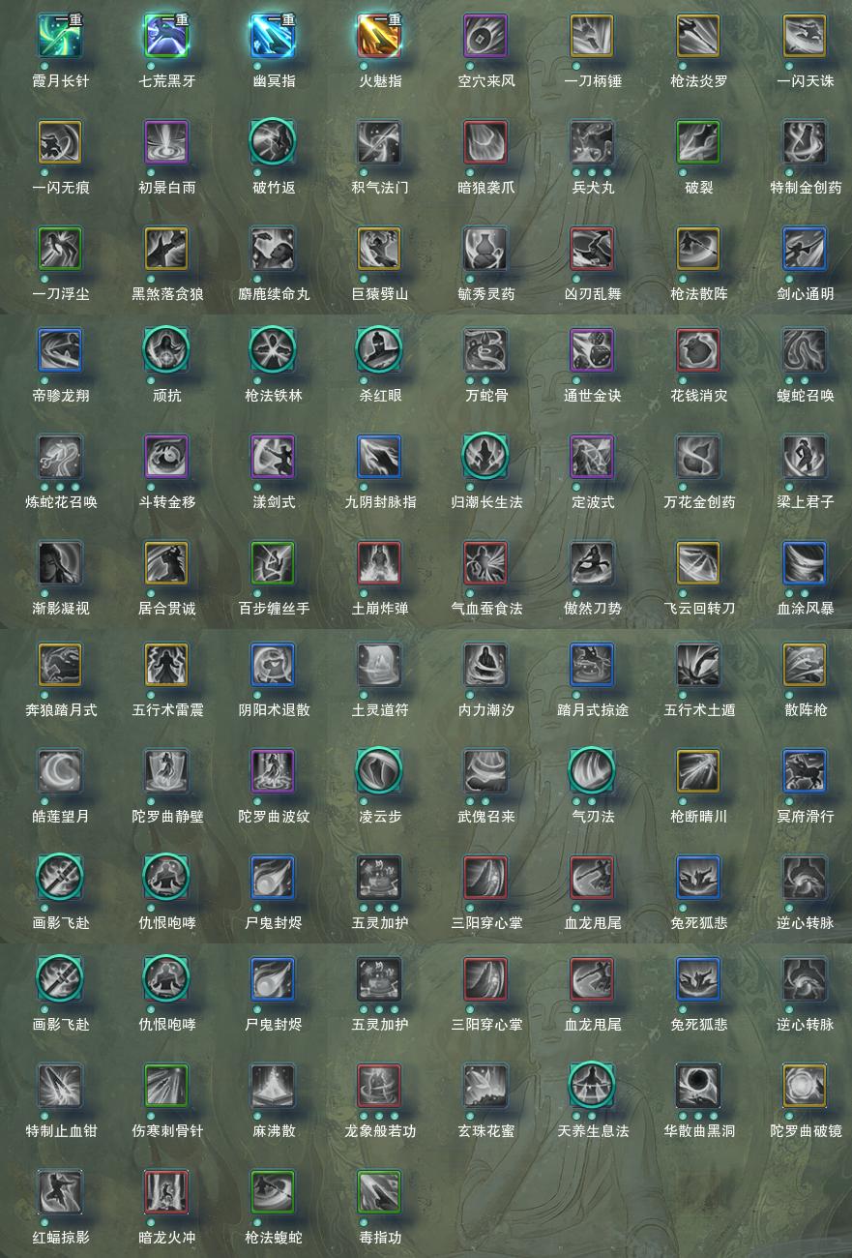Screen dimensions: 852x1258
Task: Select the 一闪天诛 skill icon
Action: 805,36
